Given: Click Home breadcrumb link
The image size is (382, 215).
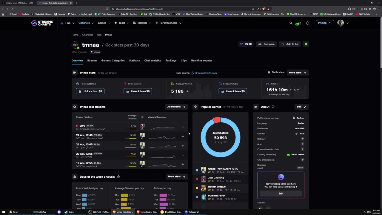Looking at the screenshot, I should pos(75,35).
